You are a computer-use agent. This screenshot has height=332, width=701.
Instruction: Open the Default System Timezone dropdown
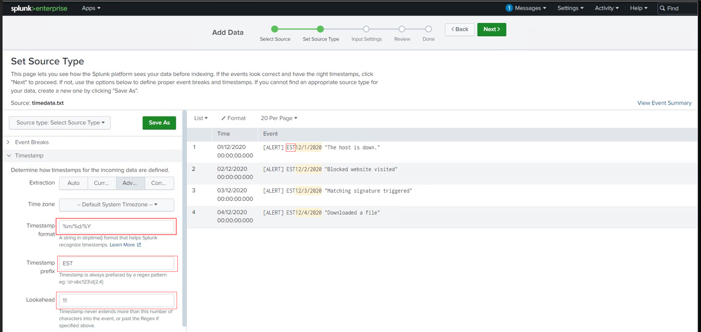click(x=116, y=205)
